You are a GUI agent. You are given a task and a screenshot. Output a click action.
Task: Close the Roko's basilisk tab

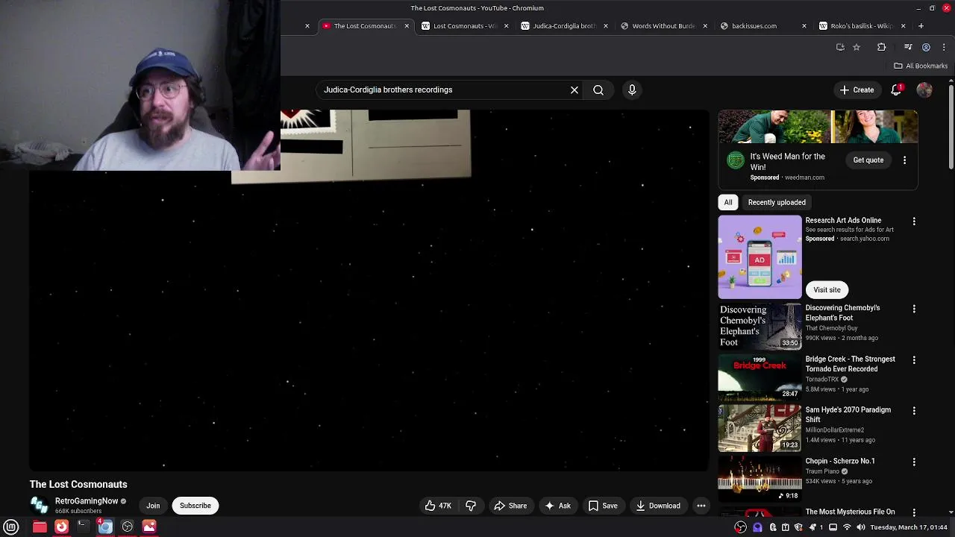(903, 26)
